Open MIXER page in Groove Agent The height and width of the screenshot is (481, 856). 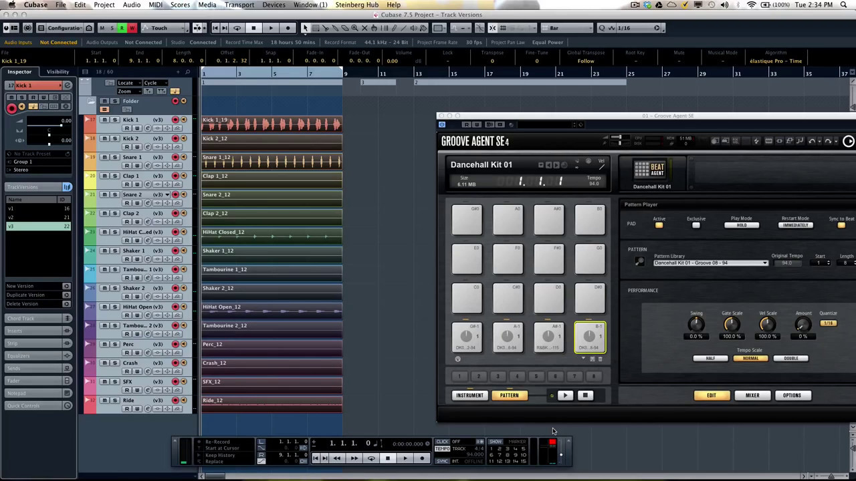pyautogui.click(x=752, y=395)
